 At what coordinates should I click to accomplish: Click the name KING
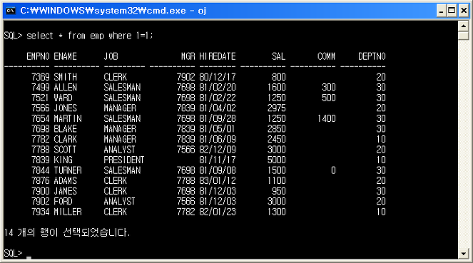(x=63, y=160)
